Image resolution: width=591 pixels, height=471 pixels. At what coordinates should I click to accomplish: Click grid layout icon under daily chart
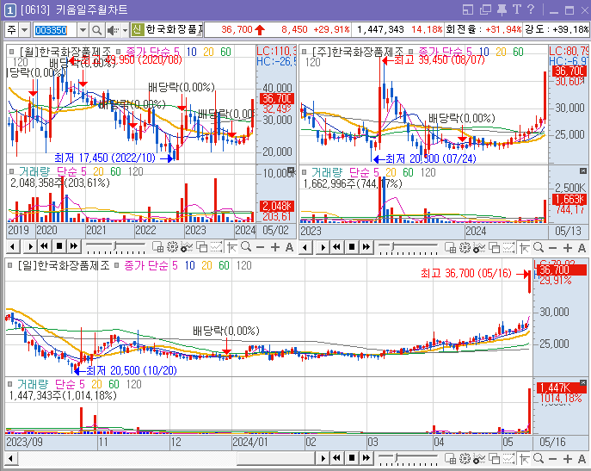coord(451,459)
